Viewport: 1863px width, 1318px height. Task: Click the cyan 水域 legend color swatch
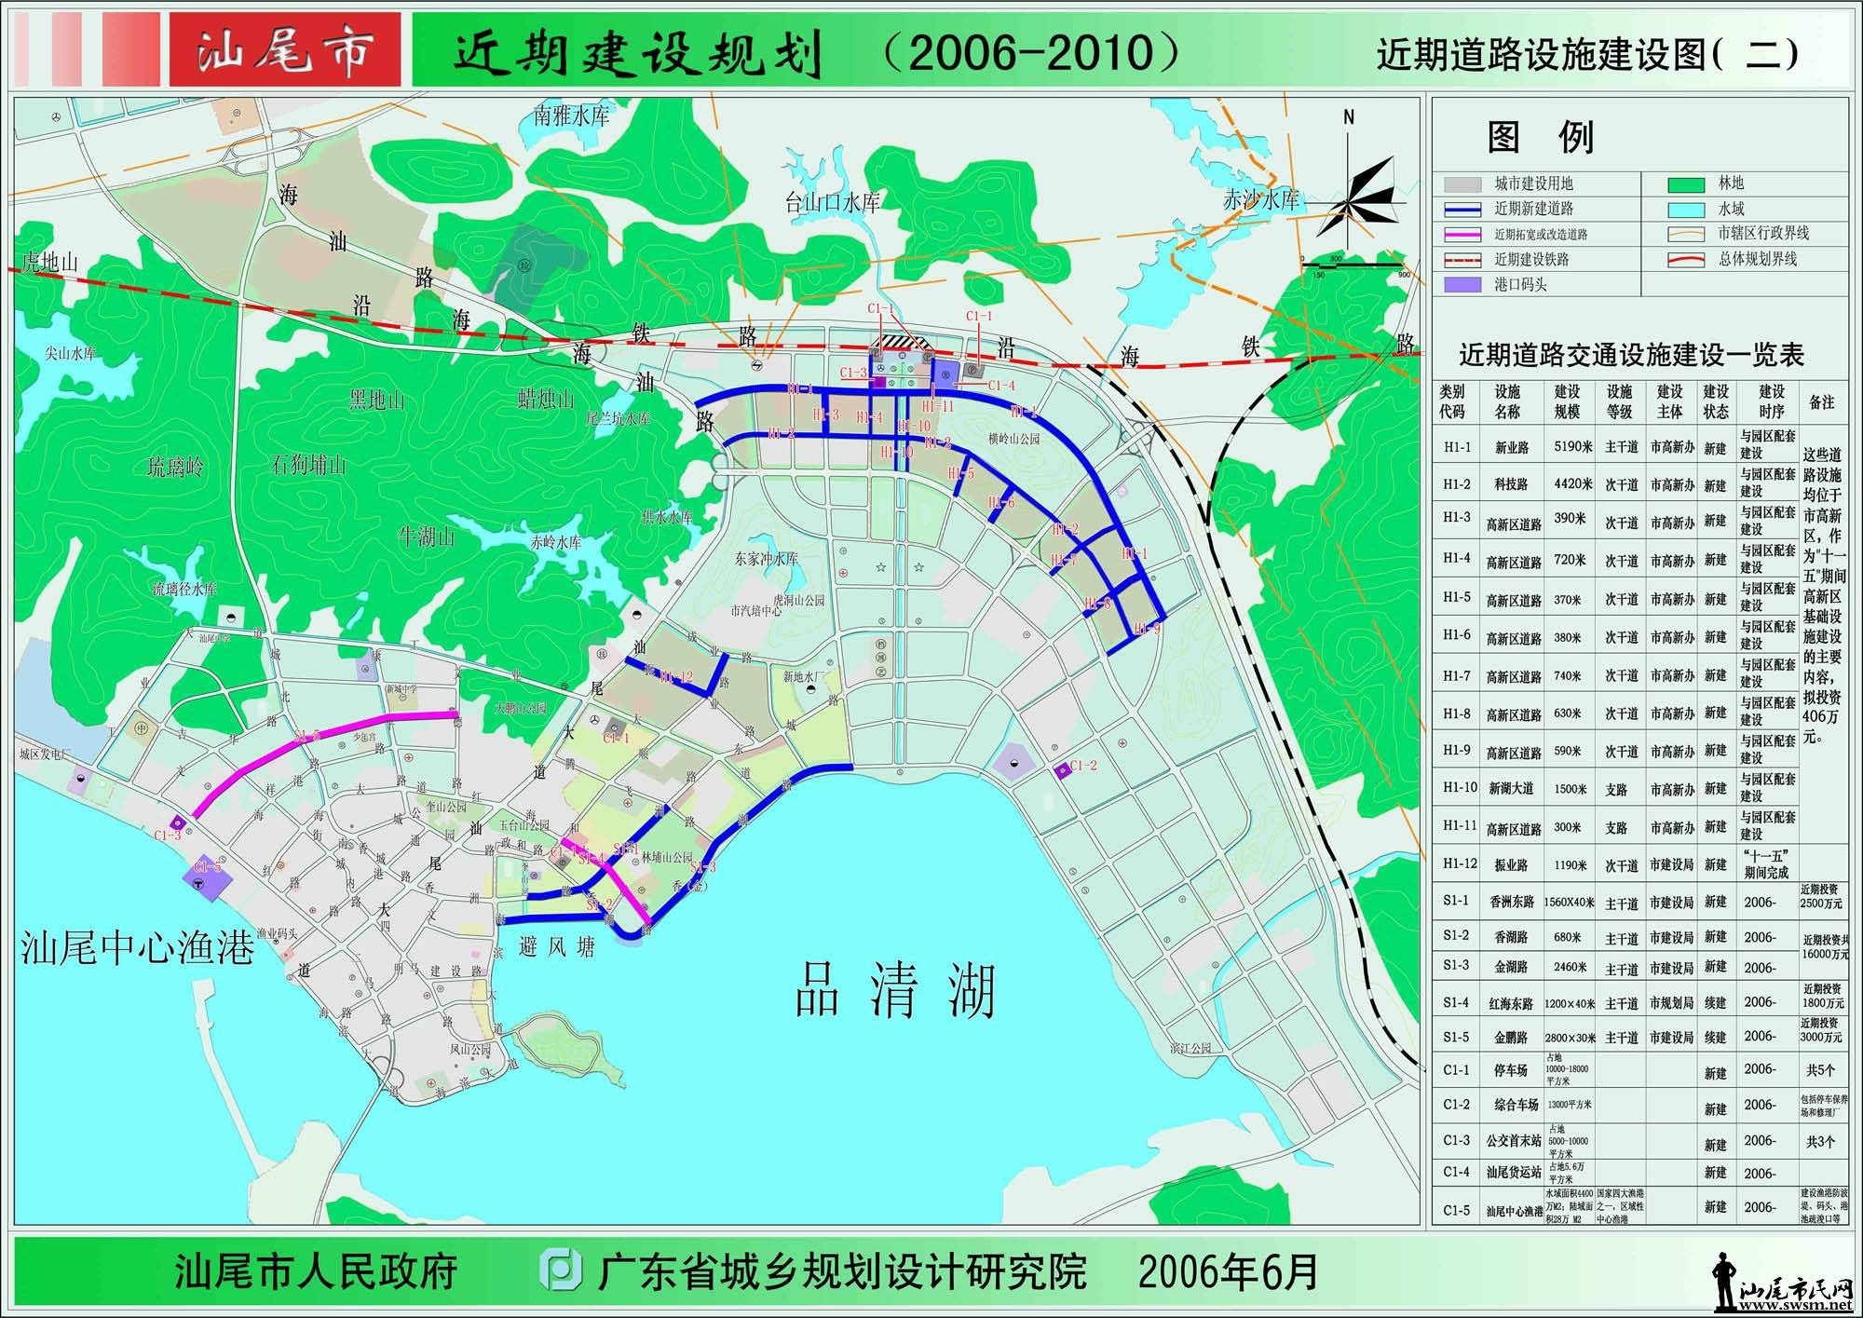coord(1688,210)
